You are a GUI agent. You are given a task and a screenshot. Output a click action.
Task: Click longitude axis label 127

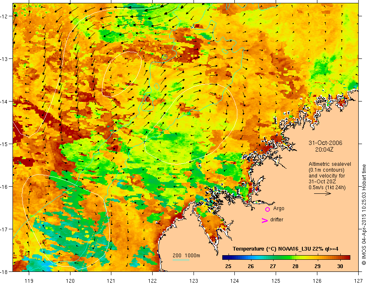[358, 281]
